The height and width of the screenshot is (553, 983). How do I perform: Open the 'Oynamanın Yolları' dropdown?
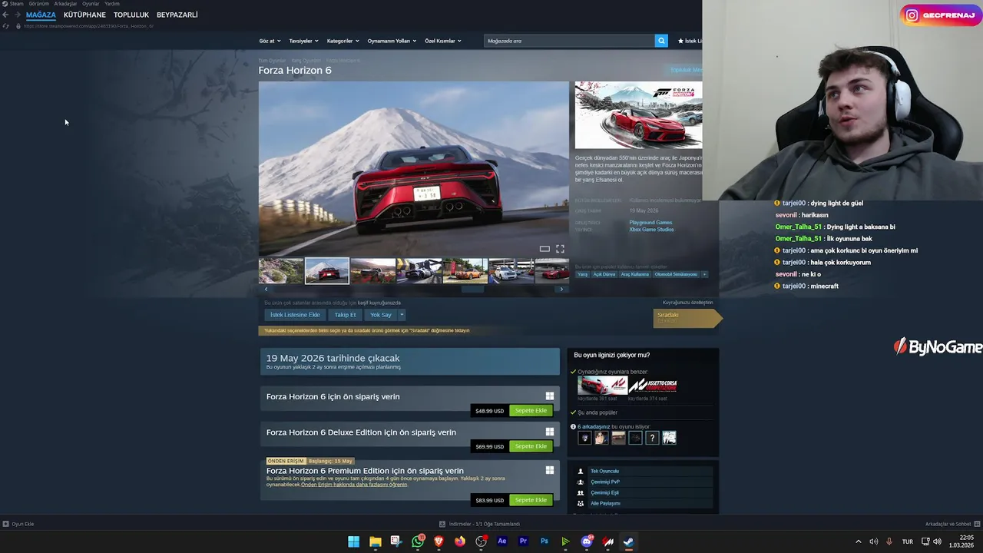click(x=392, y=41)
